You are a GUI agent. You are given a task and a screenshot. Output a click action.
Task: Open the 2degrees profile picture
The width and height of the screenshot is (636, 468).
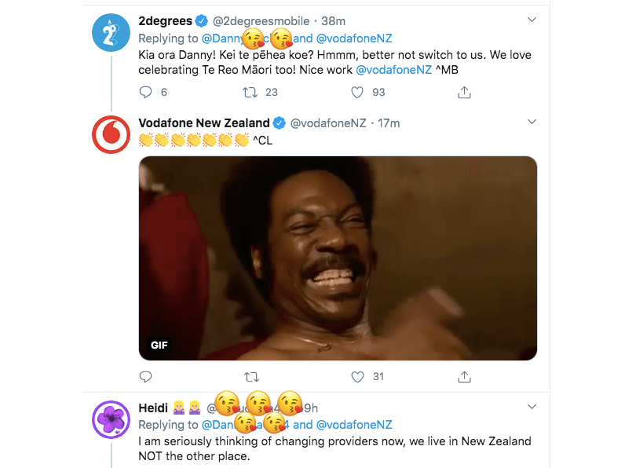click(111, 34)
